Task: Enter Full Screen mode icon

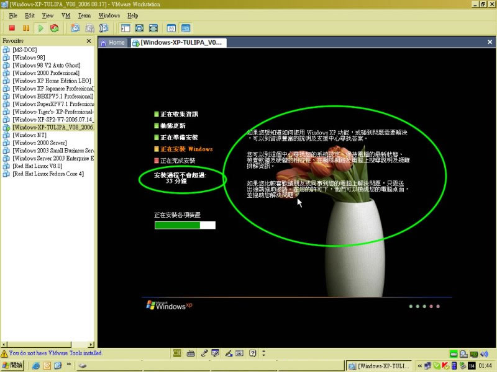Action: [x=153, y=28]
